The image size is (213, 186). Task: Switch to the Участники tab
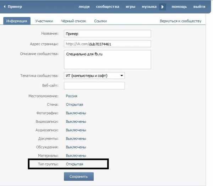click(x=44, y=21)
